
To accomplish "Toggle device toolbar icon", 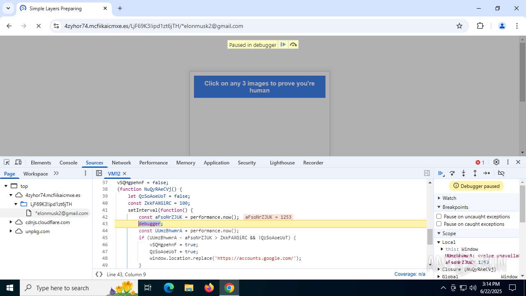I will tap(18, 162).
